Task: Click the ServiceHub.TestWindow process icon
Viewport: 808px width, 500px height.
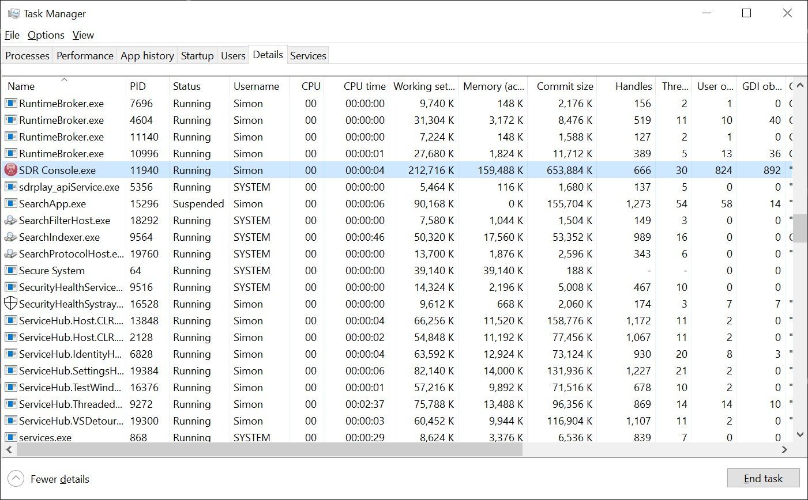Action: click(x=10, y=388)
